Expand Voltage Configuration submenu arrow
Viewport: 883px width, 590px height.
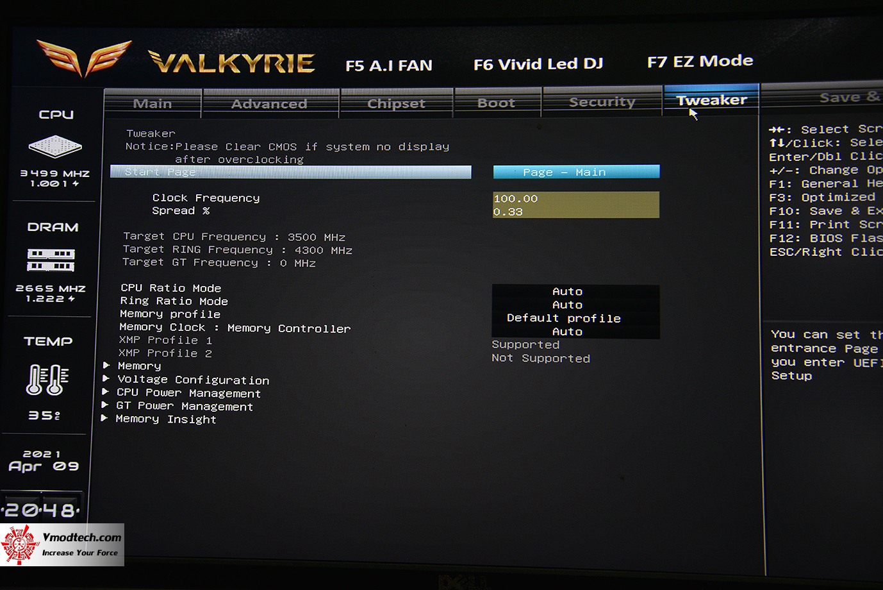click(x=106, y=379)
